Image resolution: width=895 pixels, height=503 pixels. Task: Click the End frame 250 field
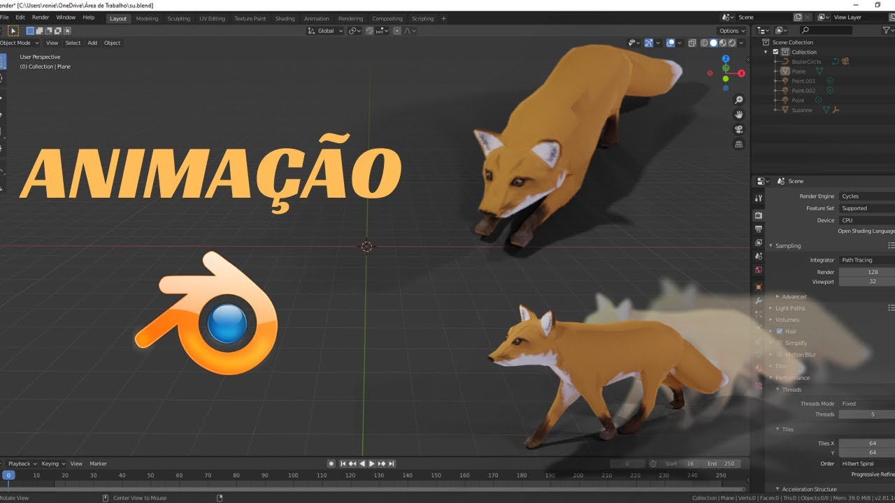point(722,463)
